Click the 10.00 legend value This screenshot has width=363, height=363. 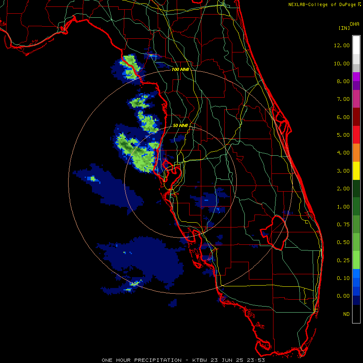point(342,63)
